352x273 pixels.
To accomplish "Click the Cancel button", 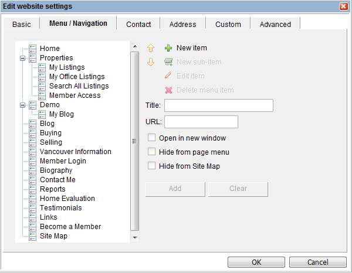I will click(x=317, y=262).
